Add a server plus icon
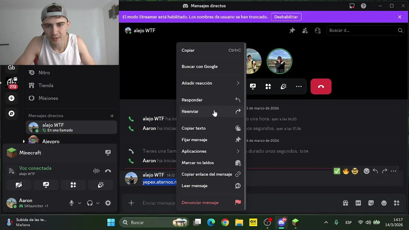 pyautogui.click(x=12, y=98)
